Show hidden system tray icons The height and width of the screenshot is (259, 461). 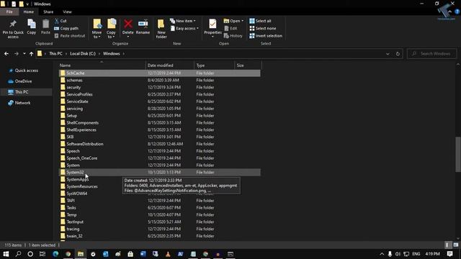click(x=382, y=254)
